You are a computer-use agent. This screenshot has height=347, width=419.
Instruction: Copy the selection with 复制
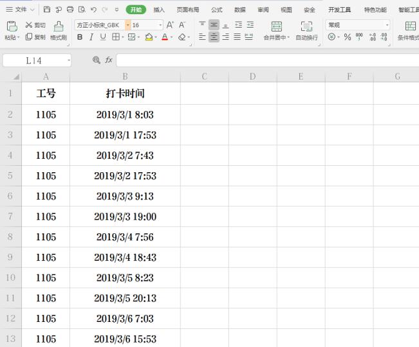35,37
